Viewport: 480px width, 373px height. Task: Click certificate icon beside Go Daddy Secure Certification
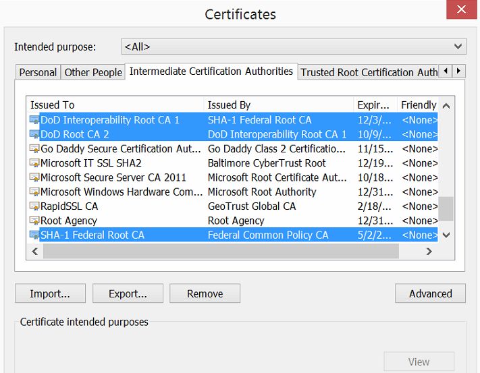point(34,148)
